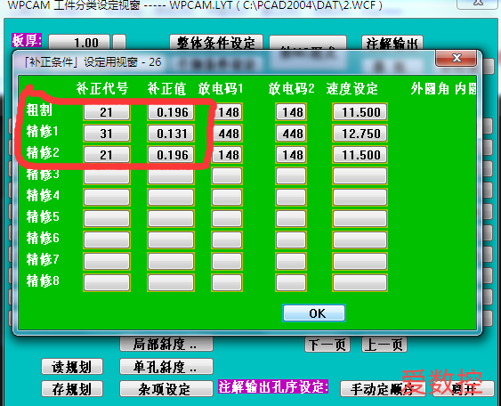Click empty 精修8 速度设定 field
501x406 pixels.
pyautogui.click(x=360, y=283)
